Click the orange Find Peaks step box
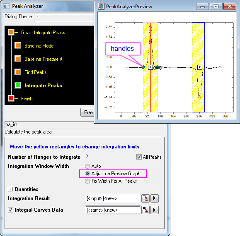This screenshot has width=240, height=236. click(x=18, y=72)
